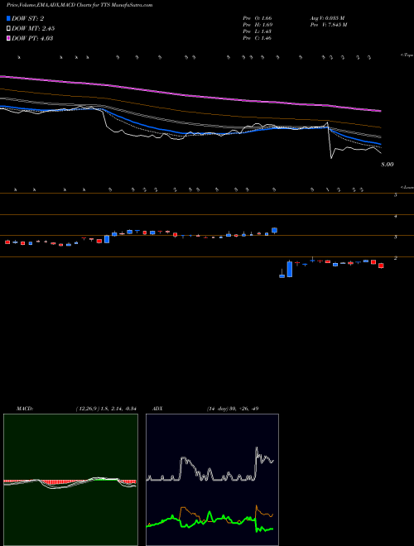Image resolution: width=414 pixels, height=546 pixels.
Task: Click the price axis label '2'
Action: click(396, 258)
